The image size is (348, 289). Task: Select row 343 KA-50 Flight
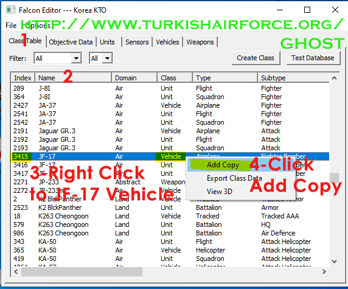coord(170,242)
